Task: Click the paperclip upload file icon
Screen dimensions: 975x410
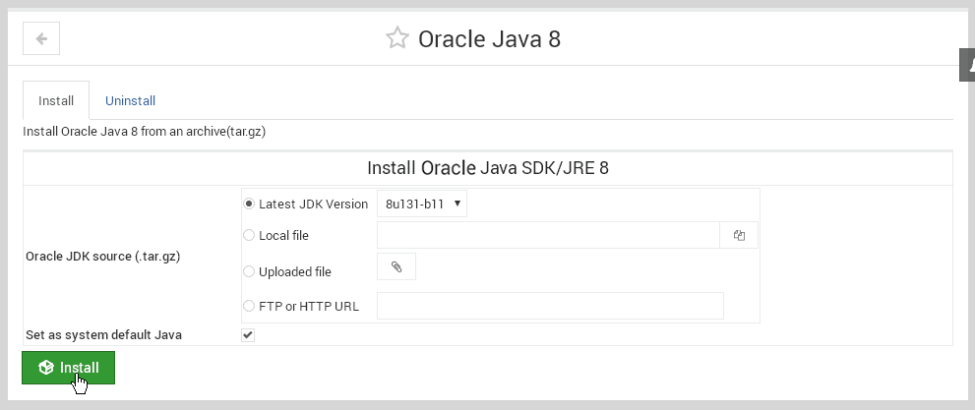Action: tap(396, 267)
